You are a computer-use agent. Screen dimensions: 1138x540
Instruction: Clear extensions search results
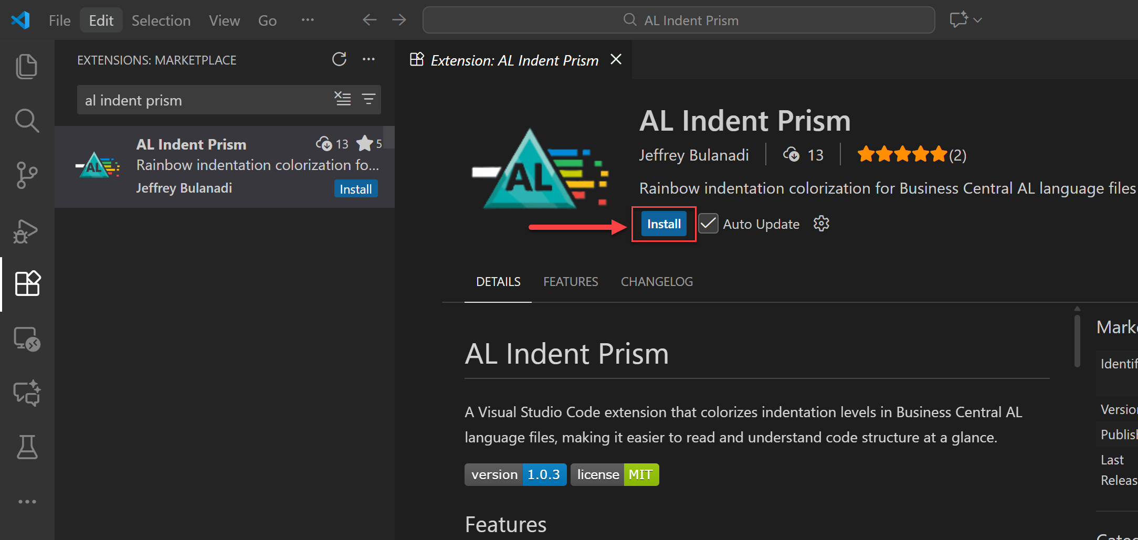point(343,99)
